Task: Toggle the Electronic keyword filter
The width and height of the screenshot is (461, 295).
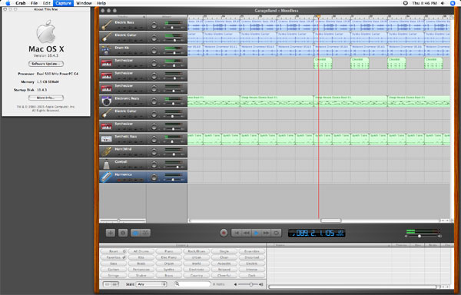Action: tap(197, 270)
